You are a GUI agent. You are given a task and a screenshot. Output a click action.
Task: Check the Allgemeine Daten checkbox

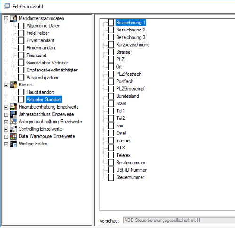(x=21, y=26)
